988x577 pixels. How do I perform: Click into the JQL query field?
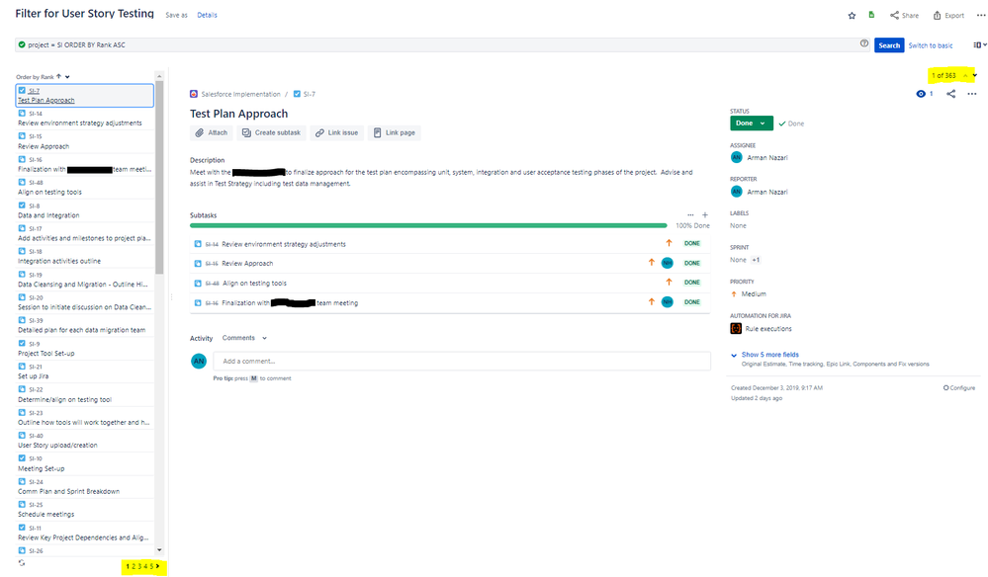point(441,44)
